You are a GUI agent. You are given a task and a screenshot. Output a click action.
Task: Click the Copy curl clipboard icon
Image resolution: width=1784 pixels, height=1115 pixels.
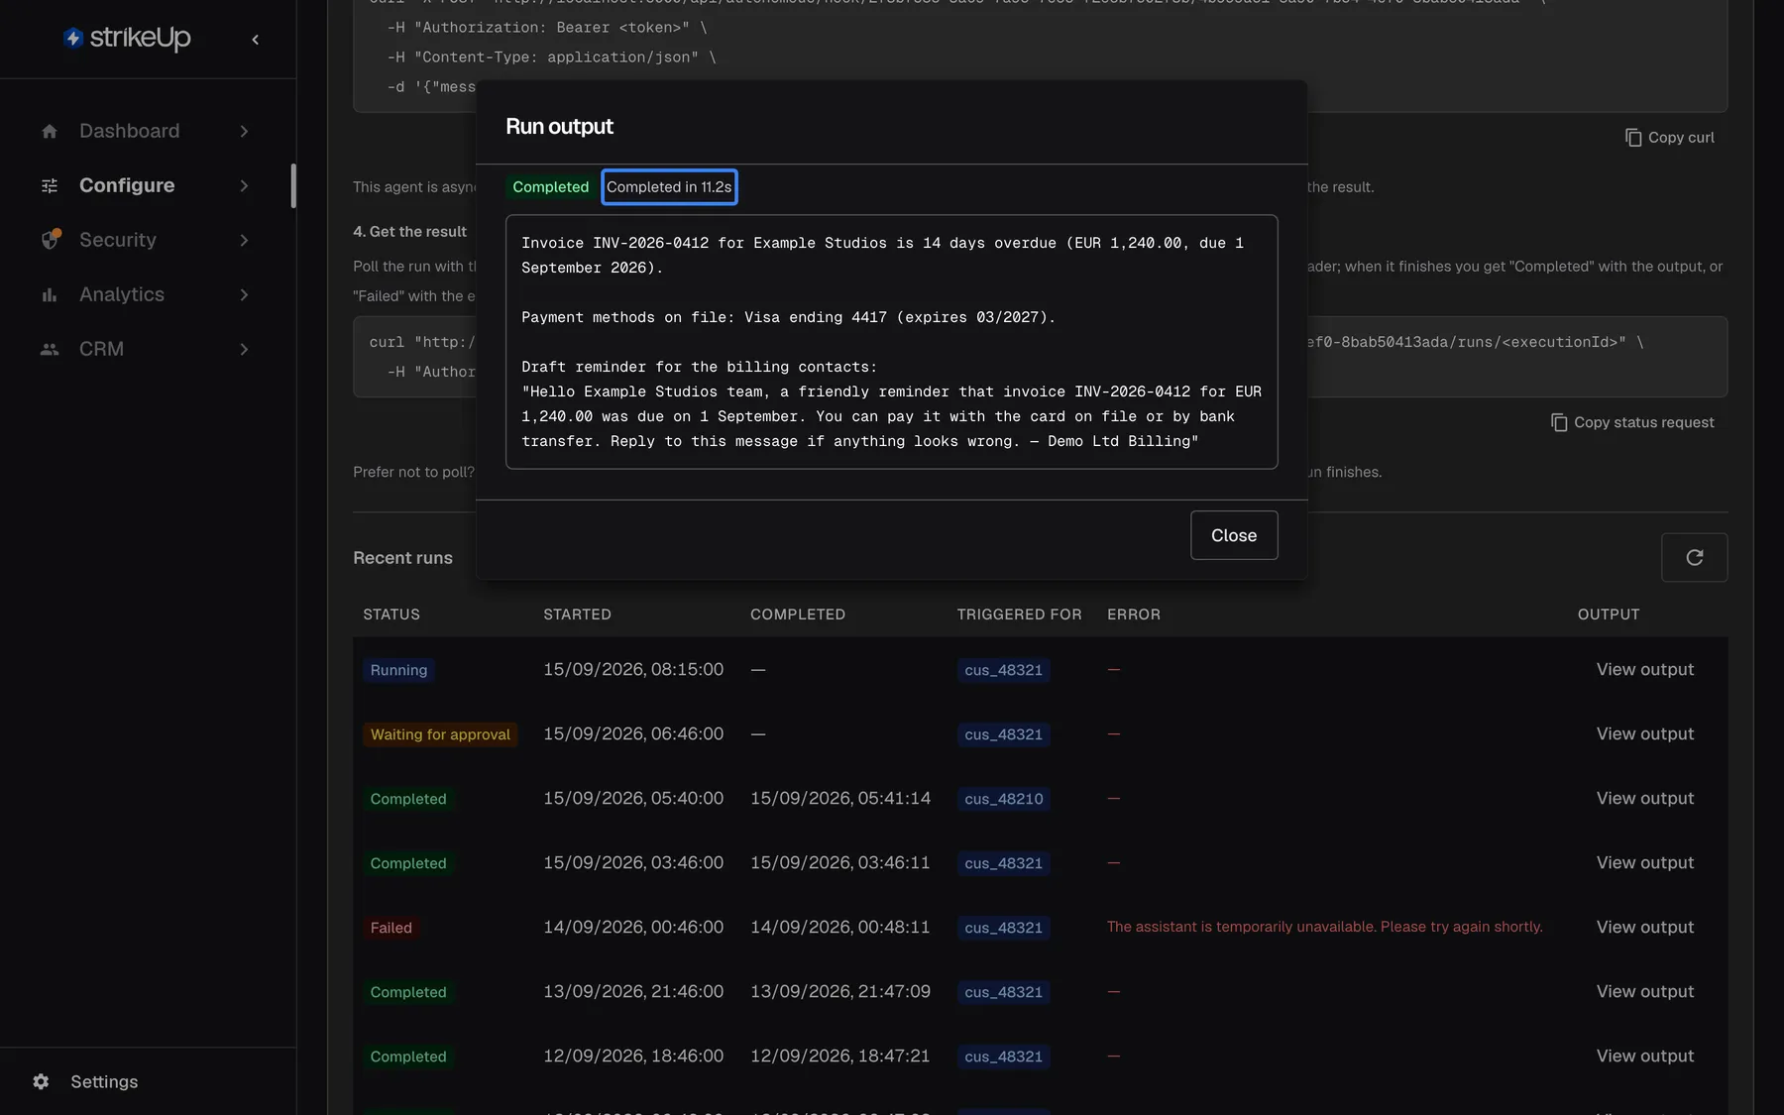pyautogui.click(x=1633, y=138)
